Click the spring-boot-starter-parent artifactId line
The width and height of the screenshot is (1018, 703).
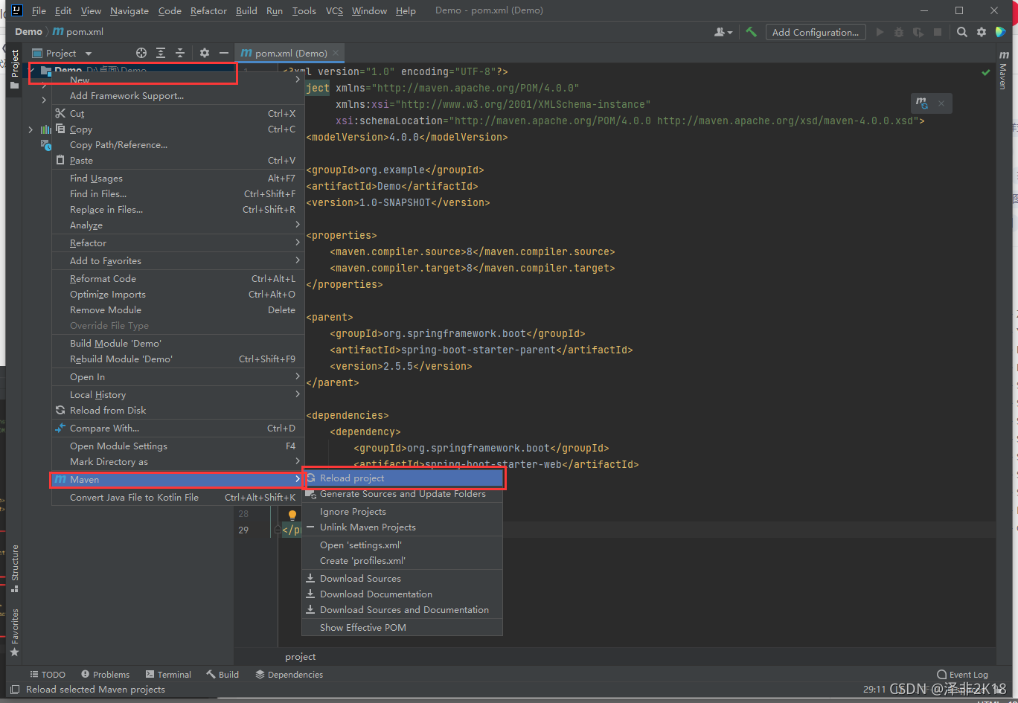coord(481,350)
